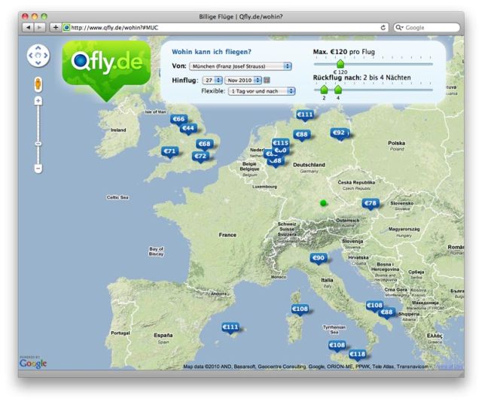Select the €115 flight marker
This screenshot has width=482, height=402.
(x=281, y=143)
